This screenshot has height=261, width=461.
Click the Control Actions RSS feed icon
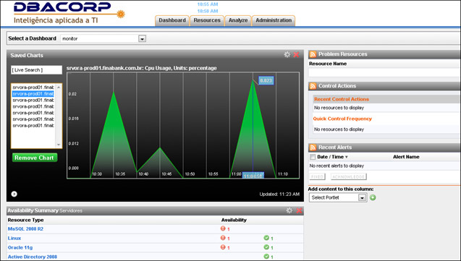click(313, 86)
